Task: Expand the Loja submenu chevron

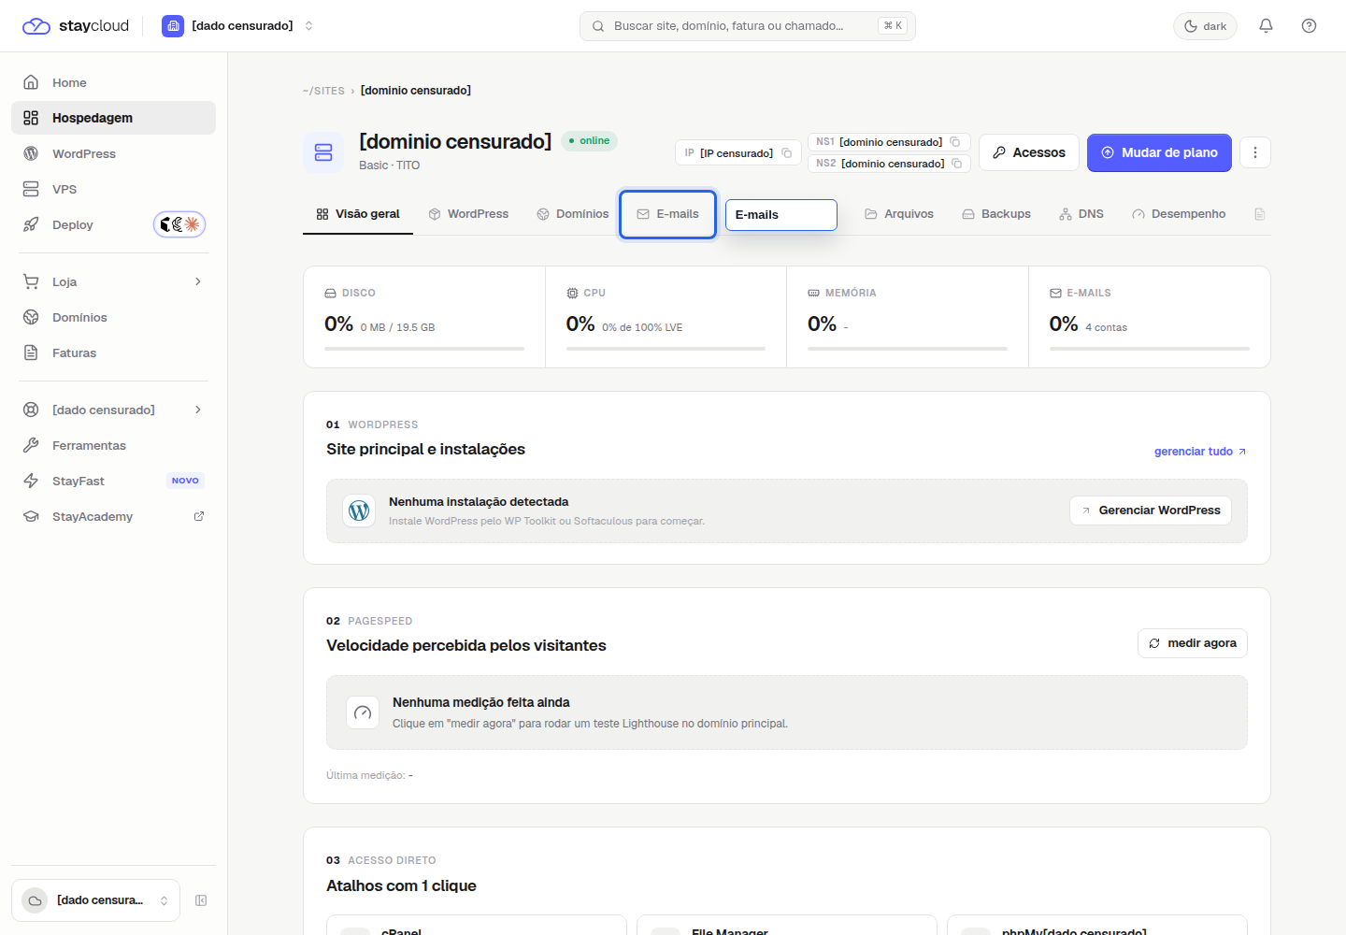Action: [198, 281]
